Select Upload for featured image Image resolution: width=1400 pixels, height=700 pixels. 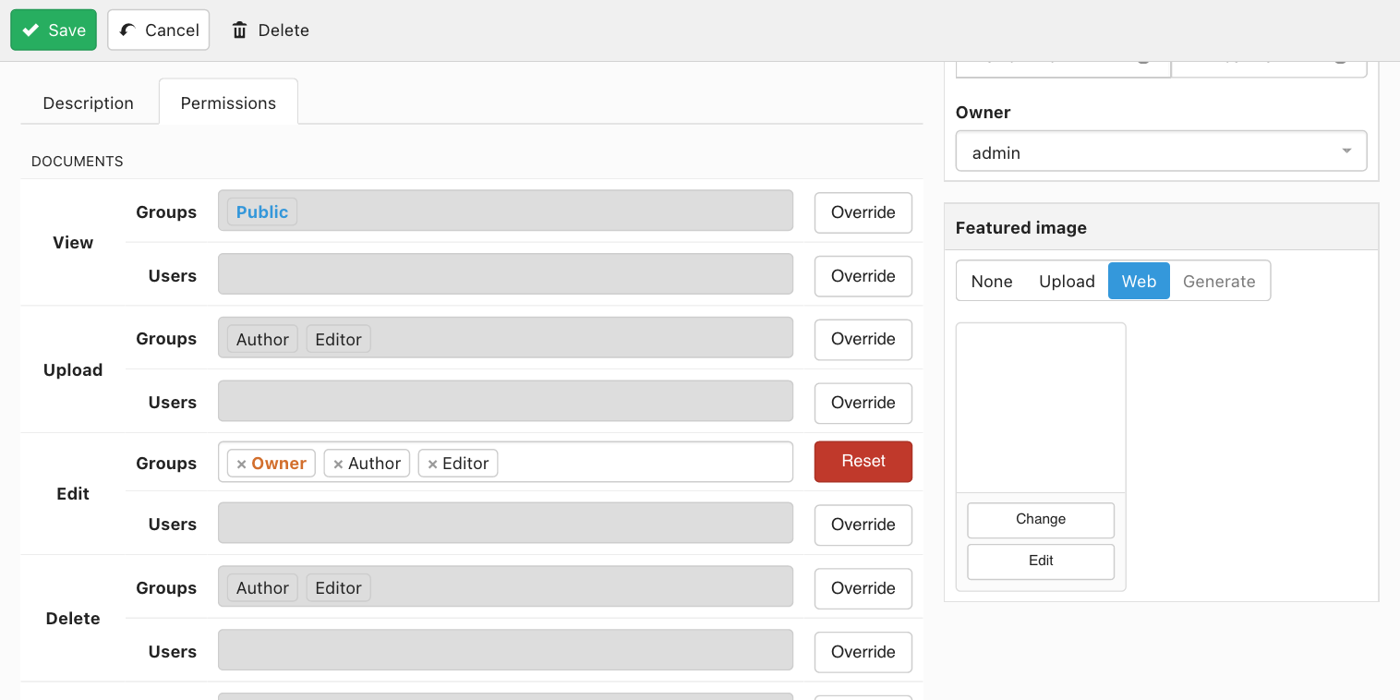point(1067,281)
